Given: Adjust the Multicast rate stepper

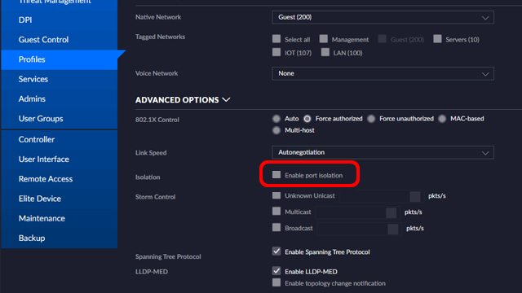Looking at the screenshot, I should point(391,213).
